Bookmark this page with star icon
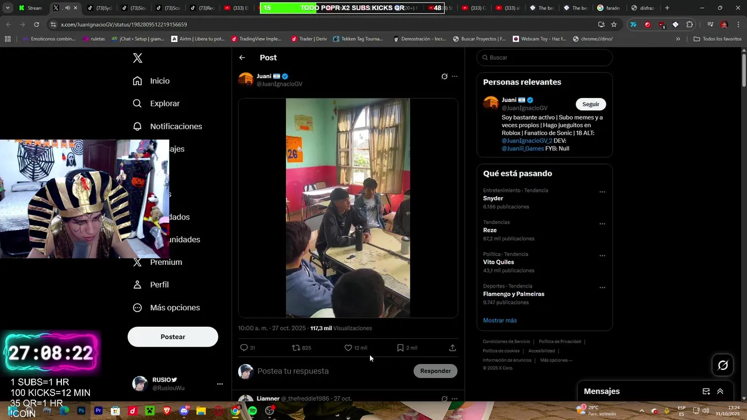 (614, 24)
